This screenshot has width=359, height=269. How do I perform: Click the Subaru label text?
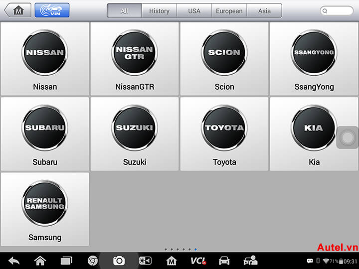(x=45, y=162)
